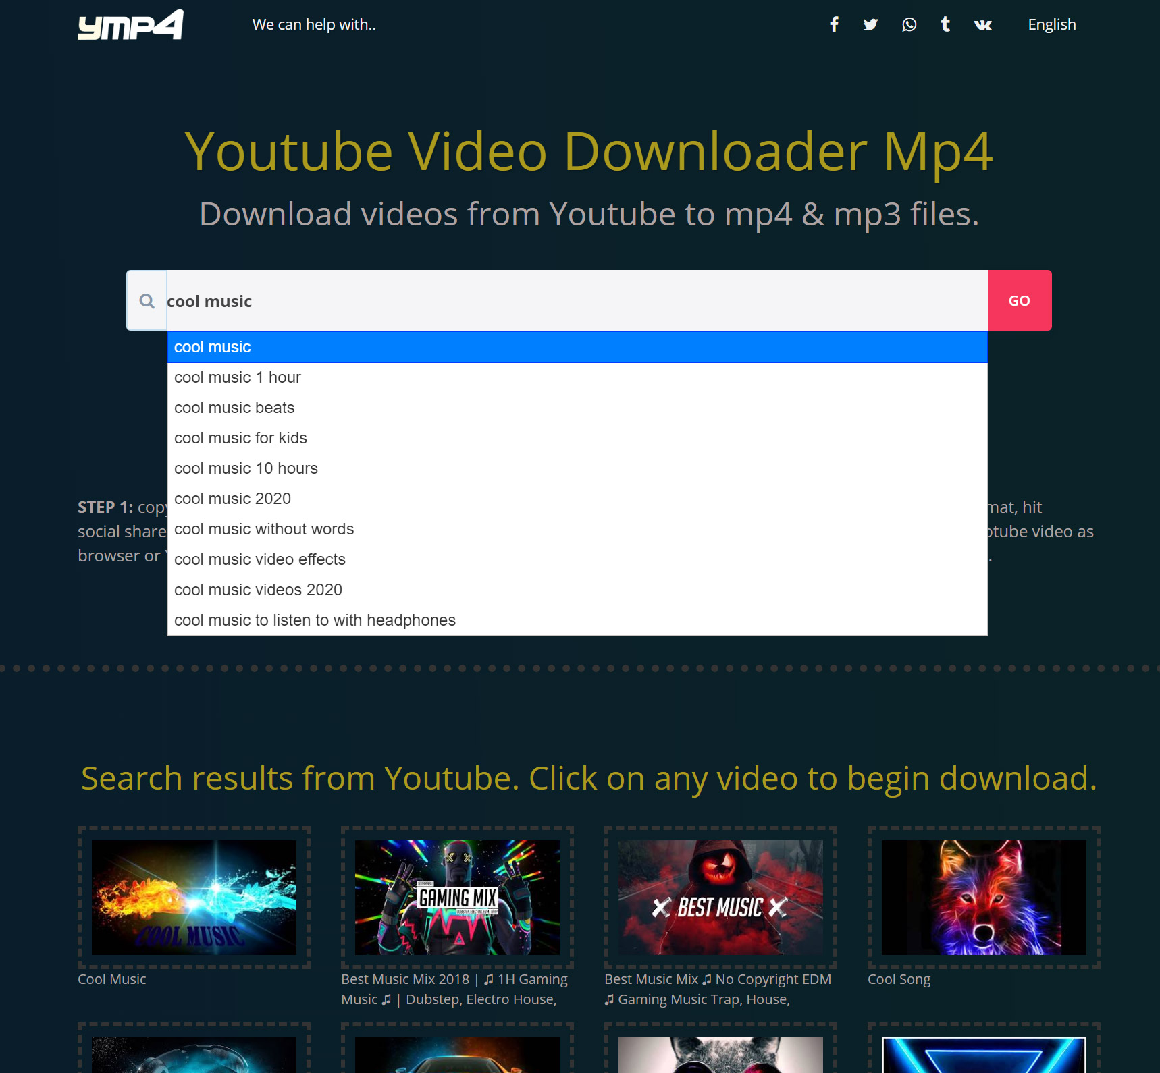The width and height of the screenshot is (1160, 1073).
Task: Share via the VK icon
Action: click(x=982, y=25)
